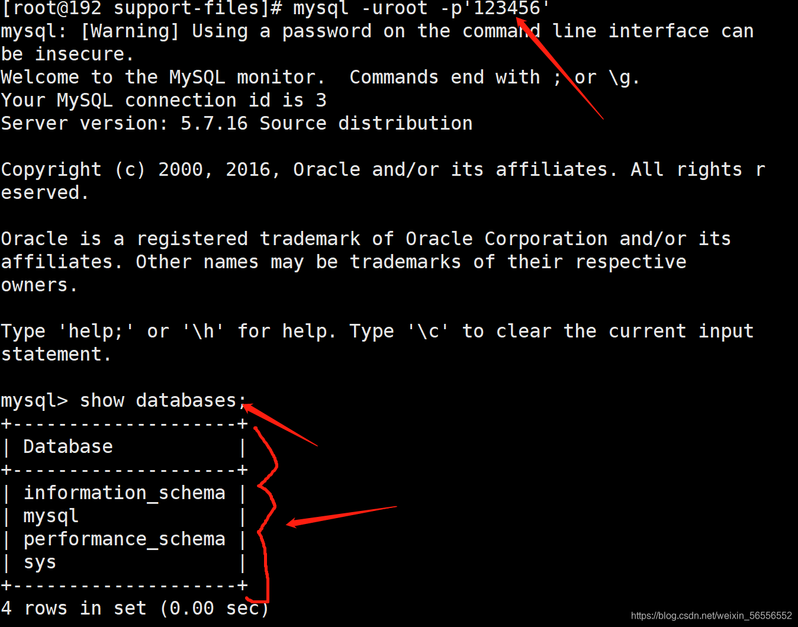Select 'Your MySQL connection id is 3'

click(x=164, y=101)
